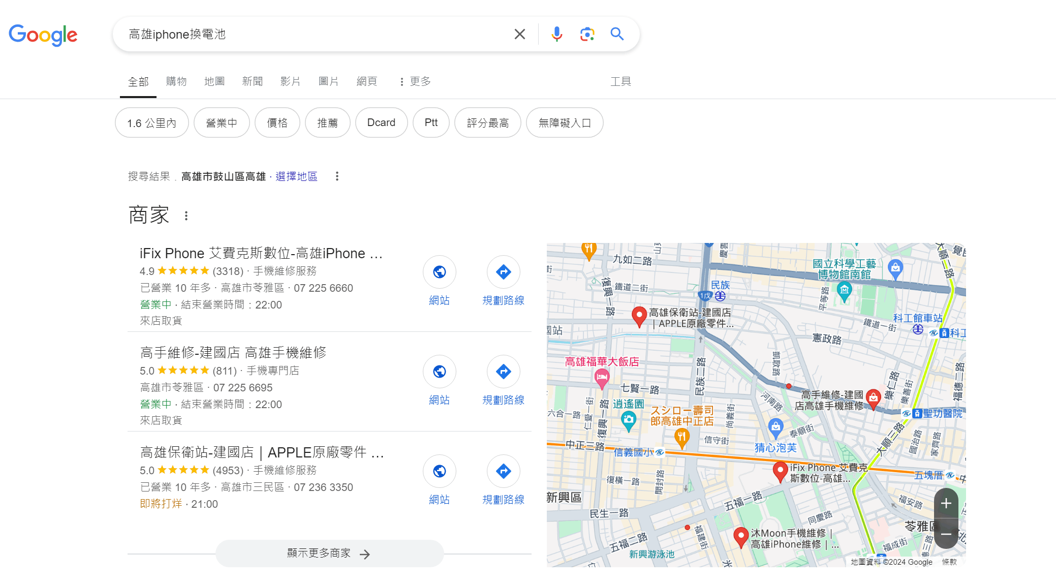This screenshot has height=584, width=1056.
Task: Select the 高手維修-建國店 red map pin
Action: click(873, 399)
